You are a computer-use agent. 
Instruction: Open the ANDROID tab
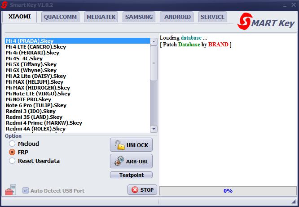tap(177, 17)
